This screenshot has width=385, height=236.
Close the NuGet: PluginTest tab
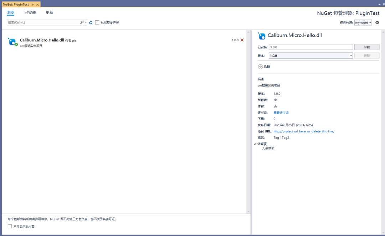click(x=37, y=5)
